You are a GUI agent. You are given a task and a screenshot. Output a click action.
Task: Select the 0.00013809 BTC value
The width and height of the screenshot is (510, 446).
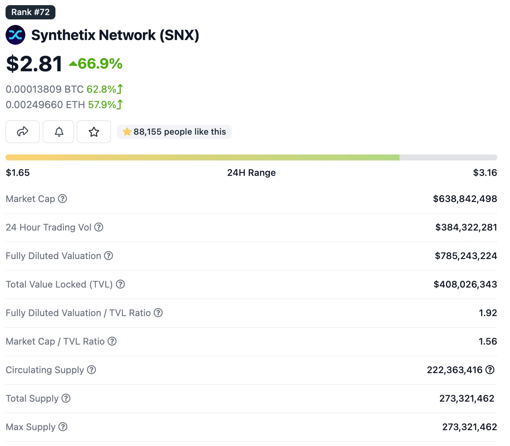click(45, 89)
